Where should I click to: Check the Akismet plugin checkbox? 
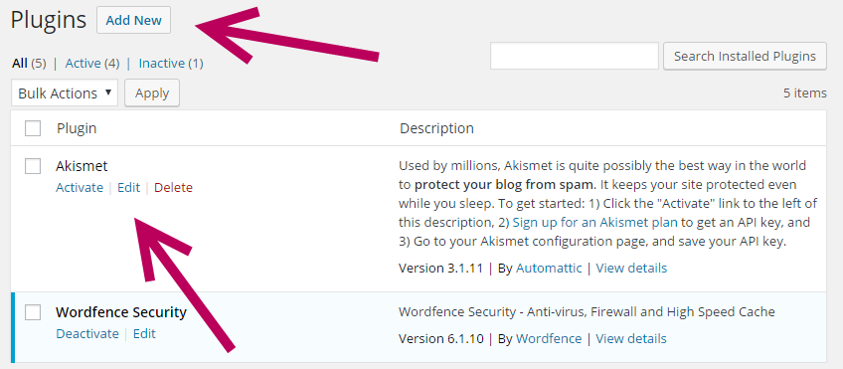point(33,167)
